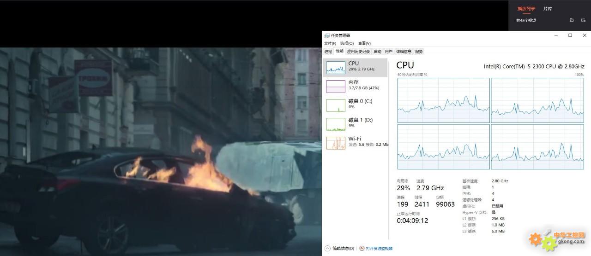Click the bottom-left CPU core graph
Screen dimensions: 591x256
pyautogui.click(x=443, y=147)
